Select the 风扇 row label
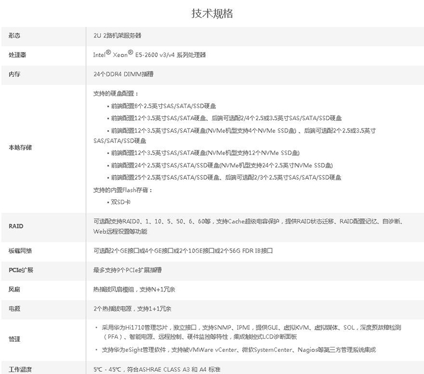The image size is (424, 374). tap(15, 289)
